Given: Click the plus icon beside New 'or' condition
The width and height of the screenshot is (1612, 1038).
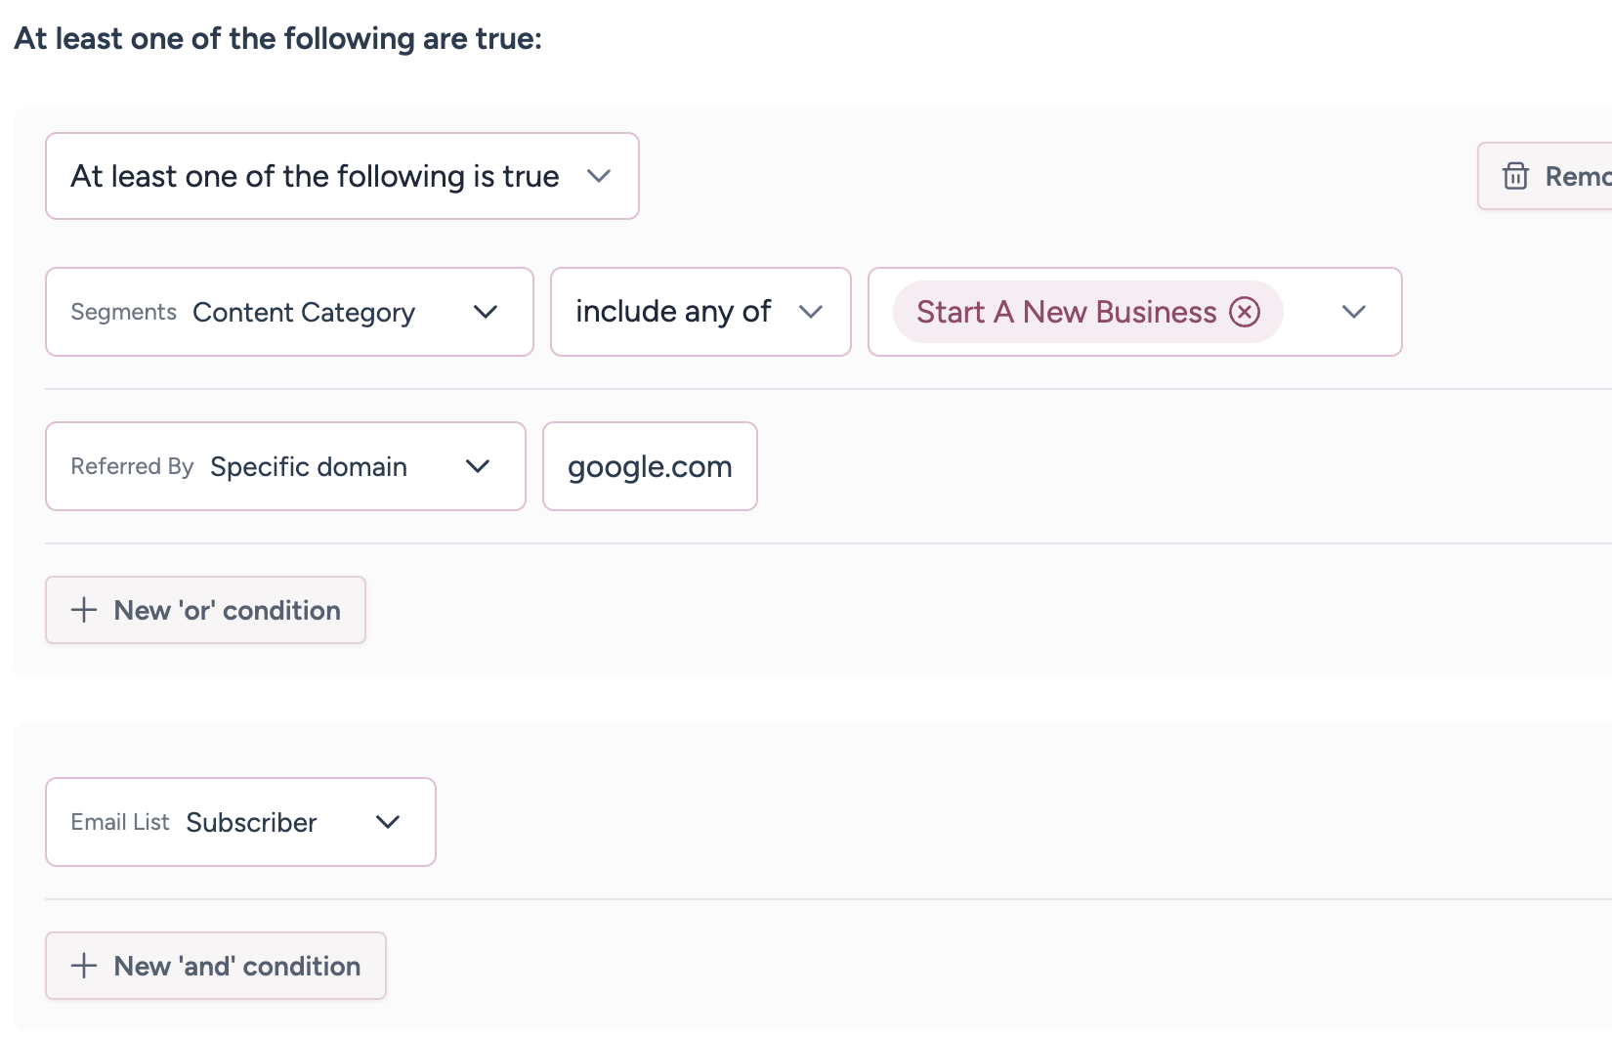Looking at the screenshot, I should (x=84, y=610).
